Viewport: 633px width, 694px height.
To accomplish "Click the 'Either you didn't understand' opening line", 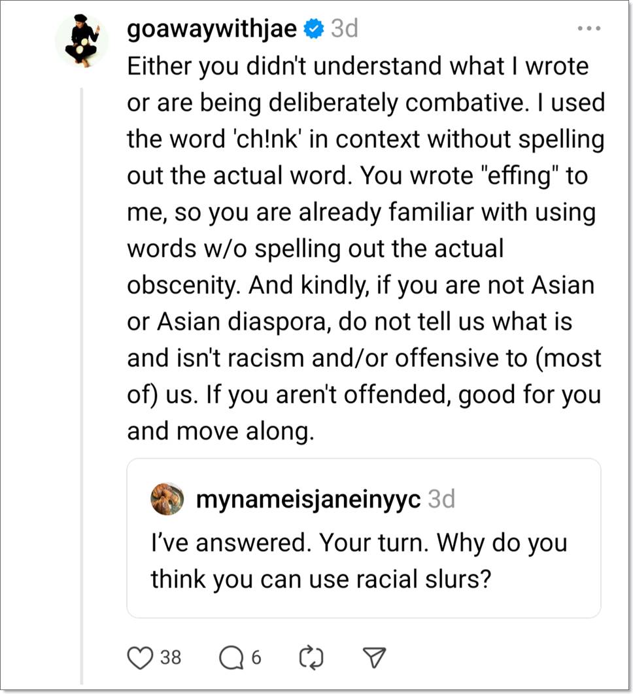I will (x=358, y=67).
